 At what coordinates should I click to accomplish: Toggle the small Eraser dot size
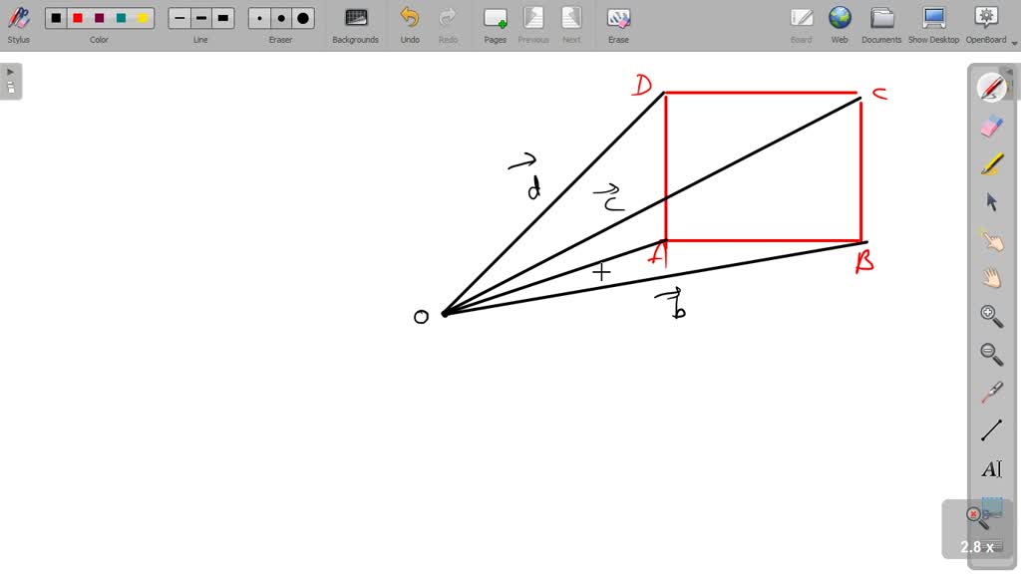click(258, 17)
